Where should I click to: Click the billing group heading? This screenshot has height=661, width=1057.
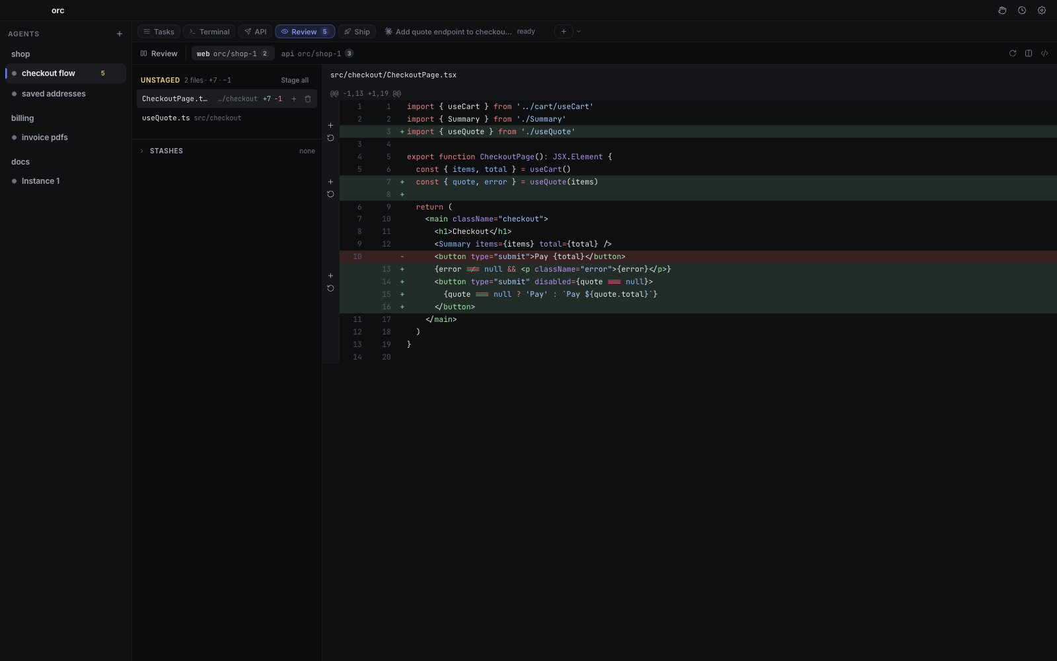(22, 118)
